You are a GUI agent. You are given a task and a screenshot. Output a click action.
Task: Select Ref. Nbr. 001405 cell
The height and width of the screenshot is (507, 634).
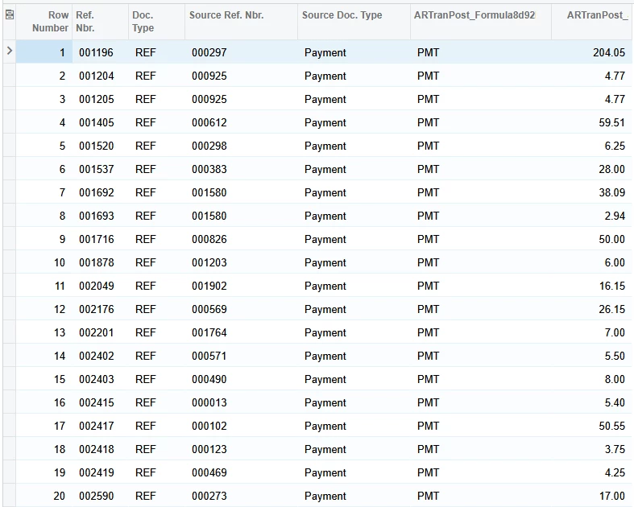point(100,122)
